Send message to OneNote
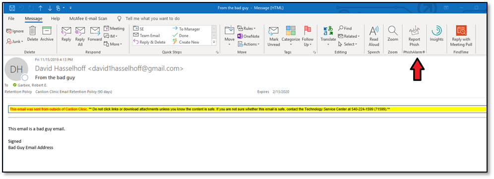This screenshot has width=494, height=179. [x=248, y=36]
